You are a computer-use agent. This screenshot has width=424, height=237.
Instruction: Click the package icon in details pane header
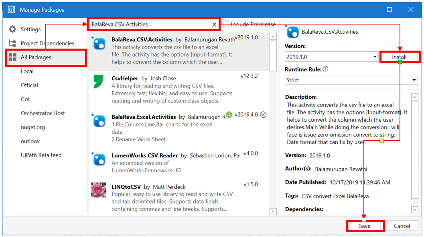[x=292, y=32]
